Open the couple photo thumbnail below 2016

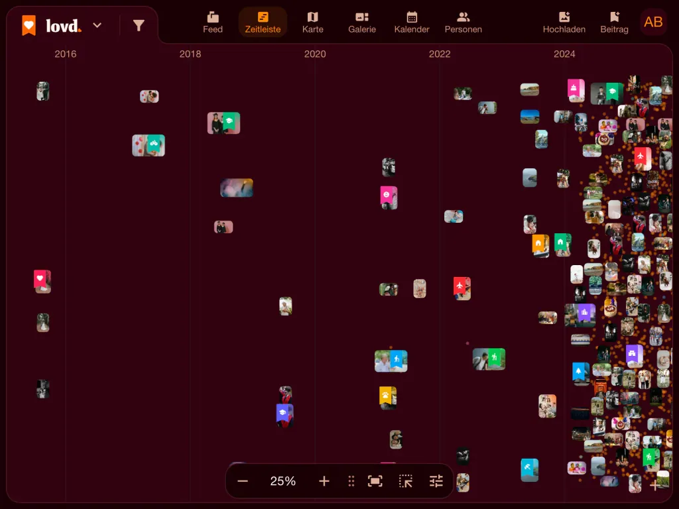[43, 91]
